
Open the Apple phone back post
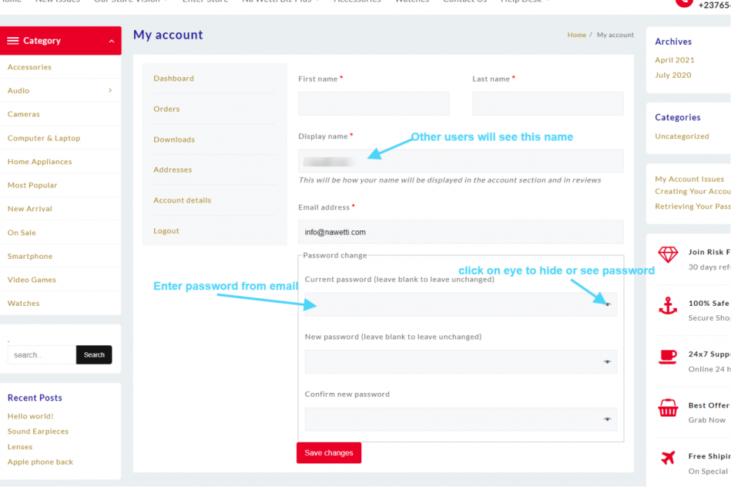[x=40, y=462]
